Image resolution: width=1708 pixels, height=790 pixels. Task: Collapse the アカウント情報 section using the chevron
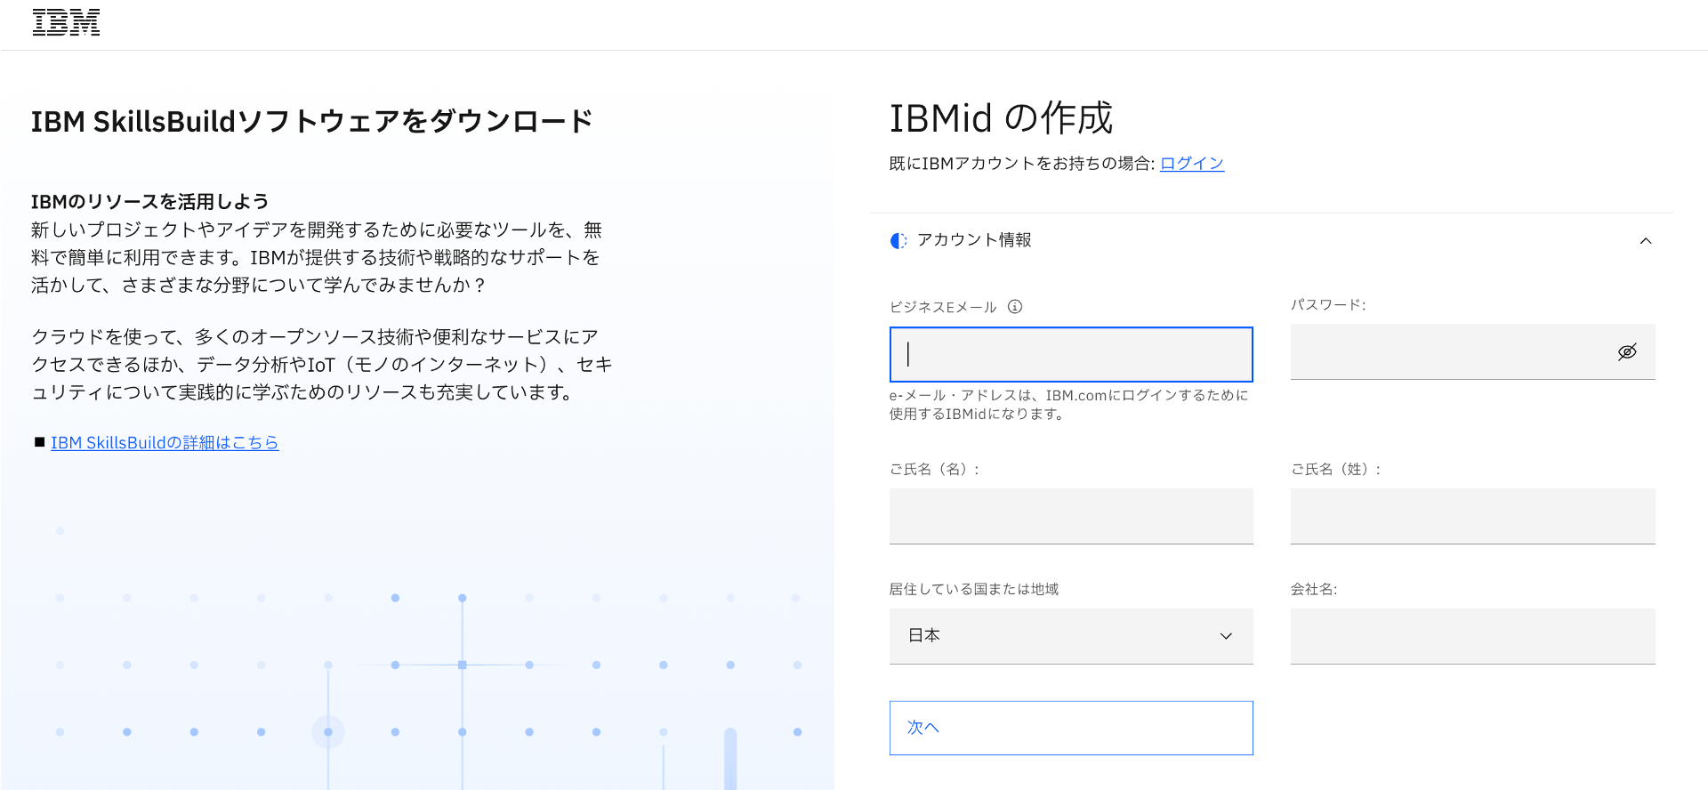point(1646,241)
